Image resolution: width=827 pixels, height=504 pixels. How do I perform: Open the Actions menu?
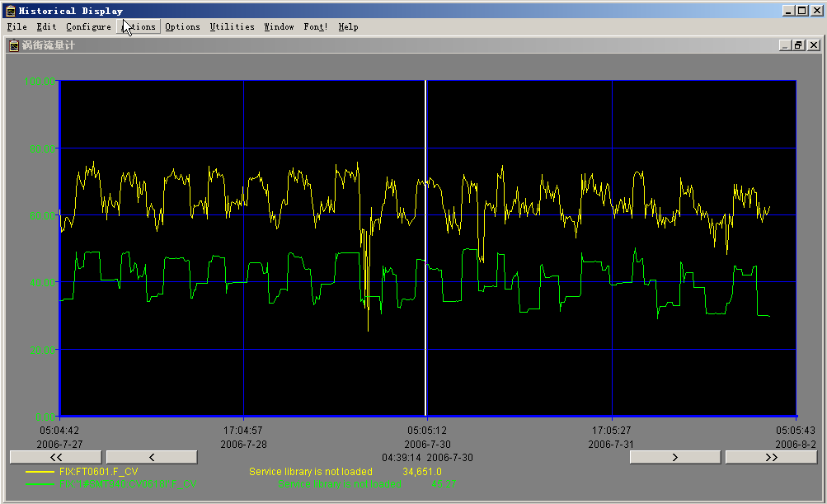click(x=138, y=26)
